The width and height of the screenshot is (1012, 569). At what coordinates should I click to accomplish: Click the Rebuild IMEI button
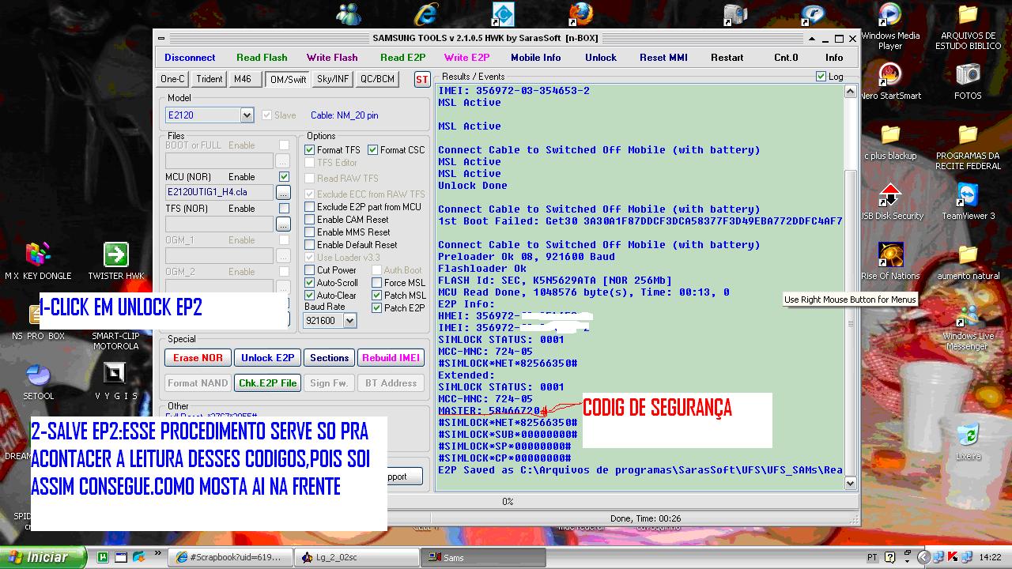pyautogui.click(x=391, y=358)
